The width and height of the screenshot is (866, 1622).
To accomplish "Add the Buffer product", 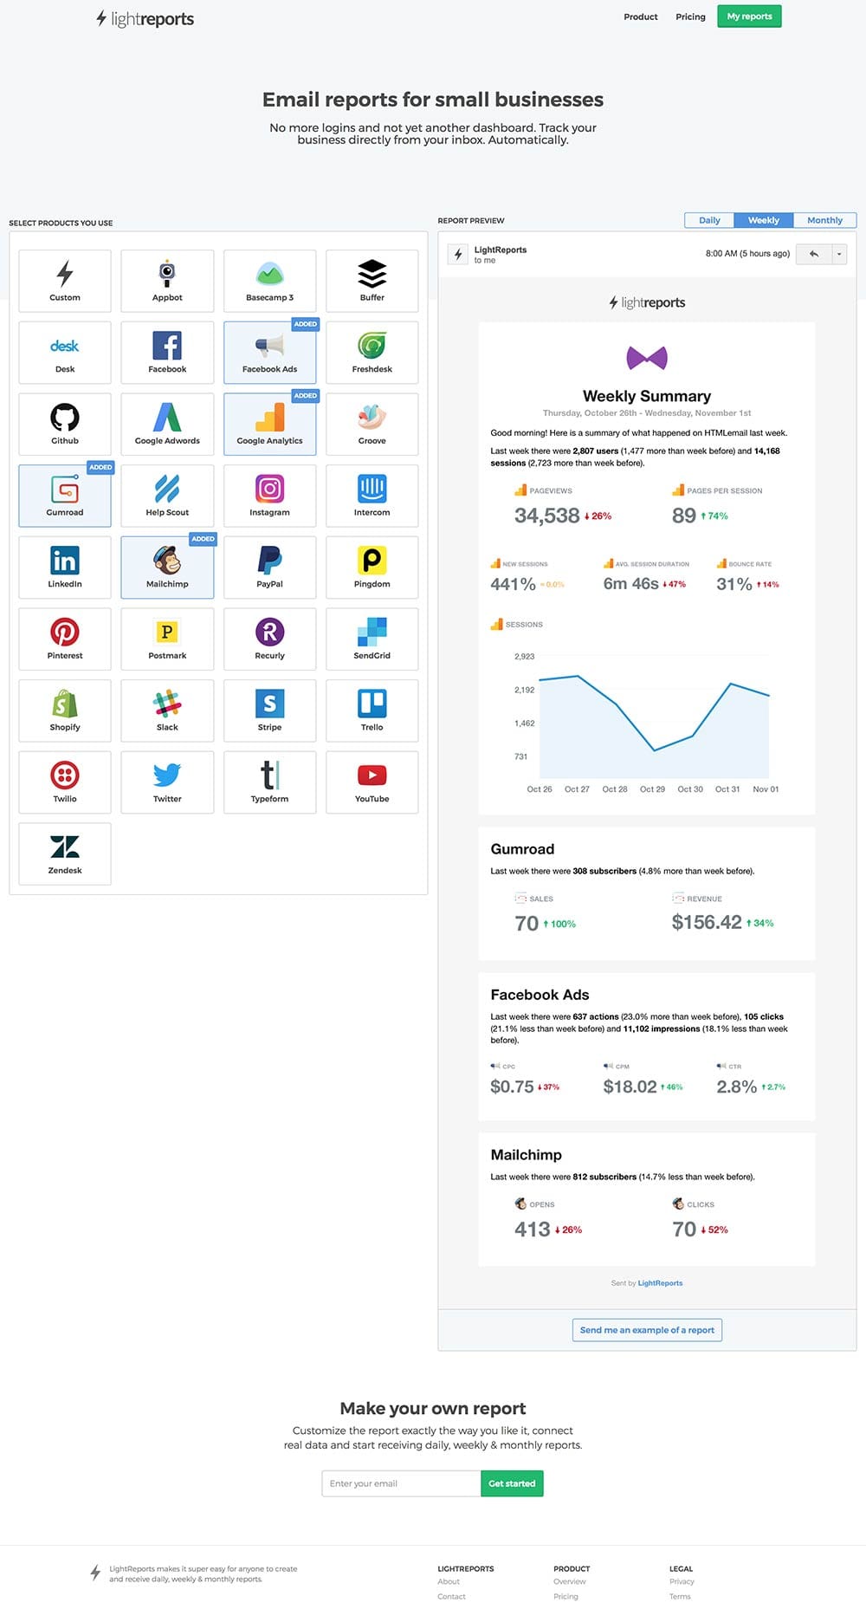I will click(x=372, y=281).
